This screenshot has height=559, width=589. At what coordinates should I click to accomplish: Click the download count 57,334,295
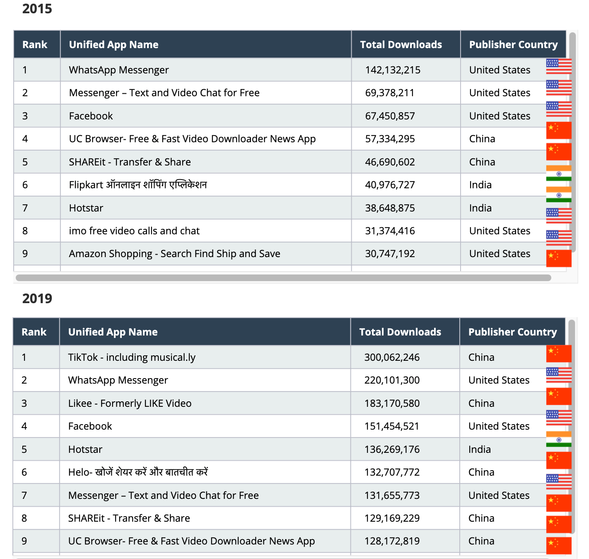tap(390, 139)
